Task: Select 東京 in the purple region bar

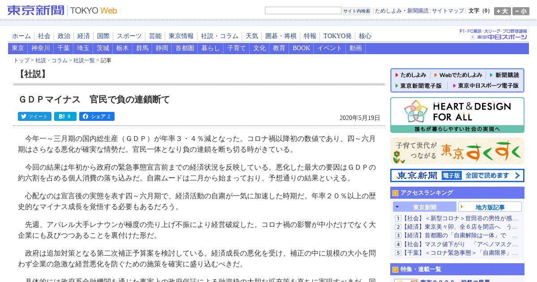Action: (18, 48)
